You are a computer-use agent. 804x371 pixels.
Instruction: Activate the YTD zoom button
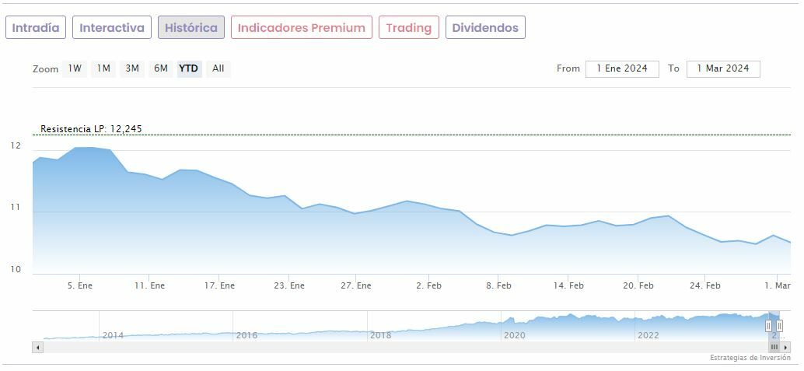(x=189, y=68)
